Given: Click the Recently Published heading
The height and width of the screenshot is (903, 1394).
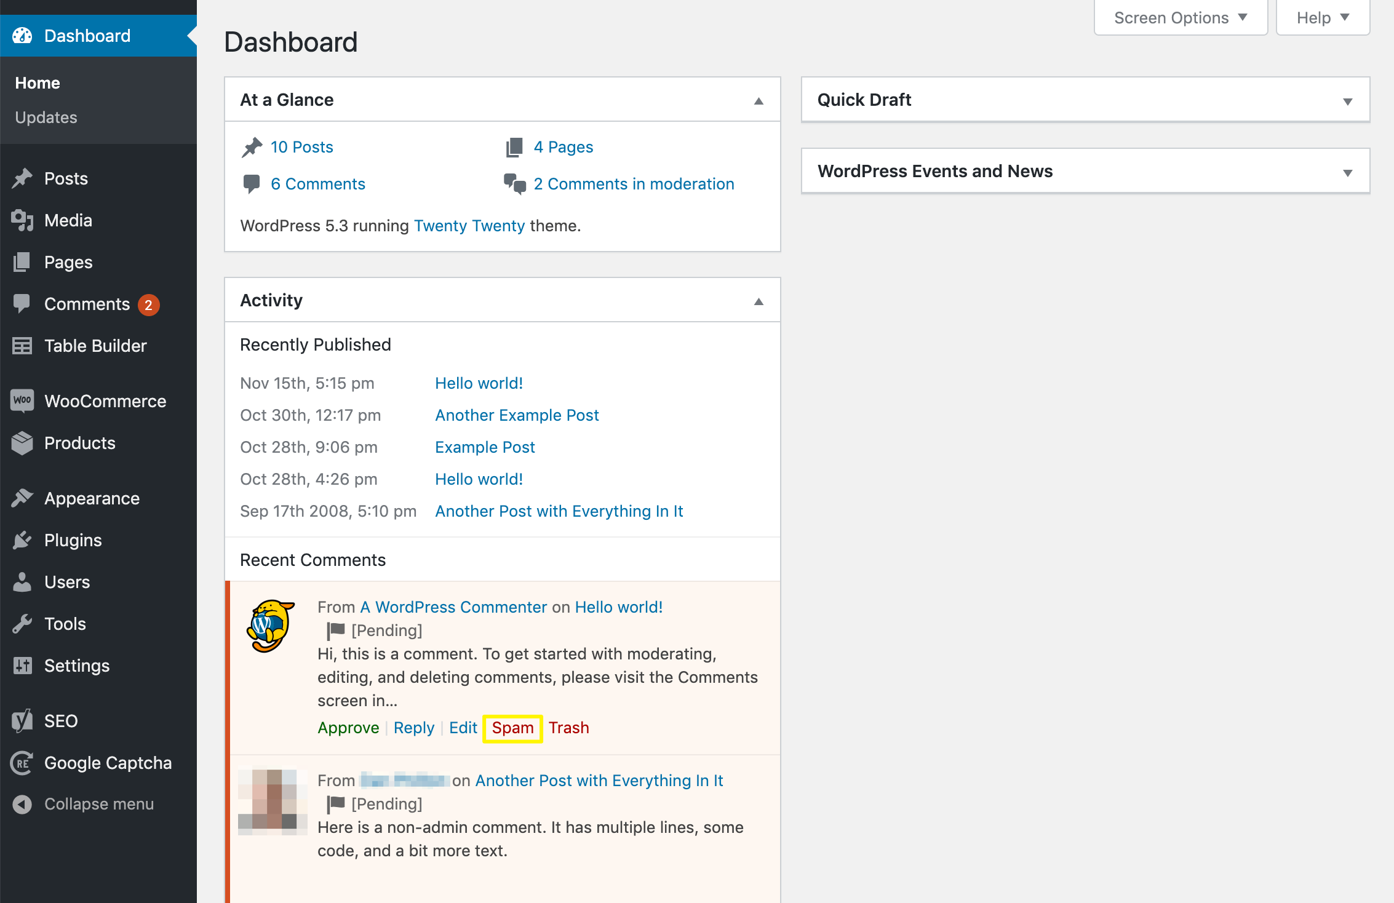Looking at the screenshot, I should (x=316, y=344).
